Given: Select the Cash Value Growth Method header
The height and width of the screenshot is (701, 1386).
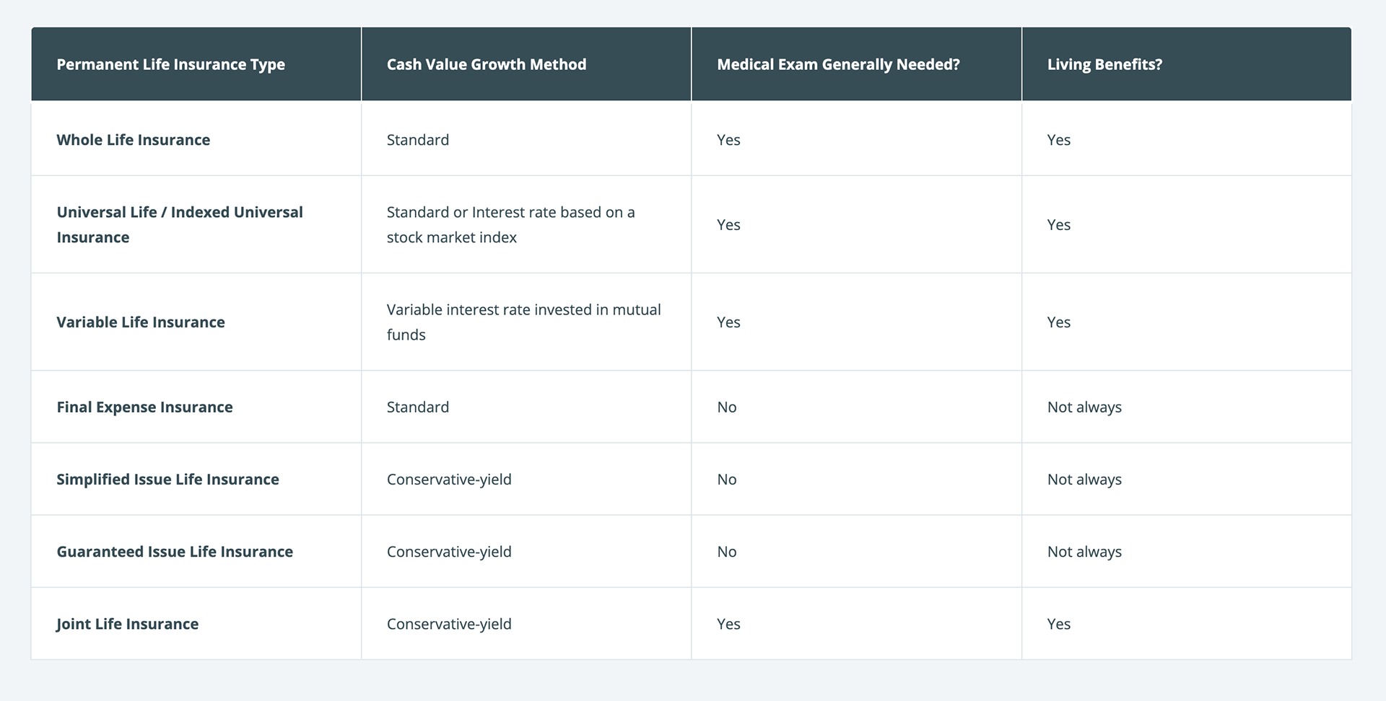Looking at the screenshot, I should pos(487,64).
